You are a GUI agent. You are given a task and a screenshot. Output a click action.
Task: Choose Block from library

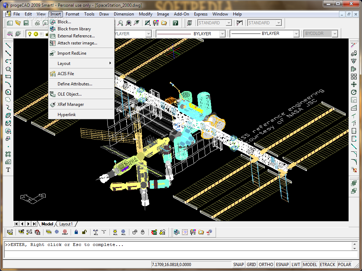81,29
